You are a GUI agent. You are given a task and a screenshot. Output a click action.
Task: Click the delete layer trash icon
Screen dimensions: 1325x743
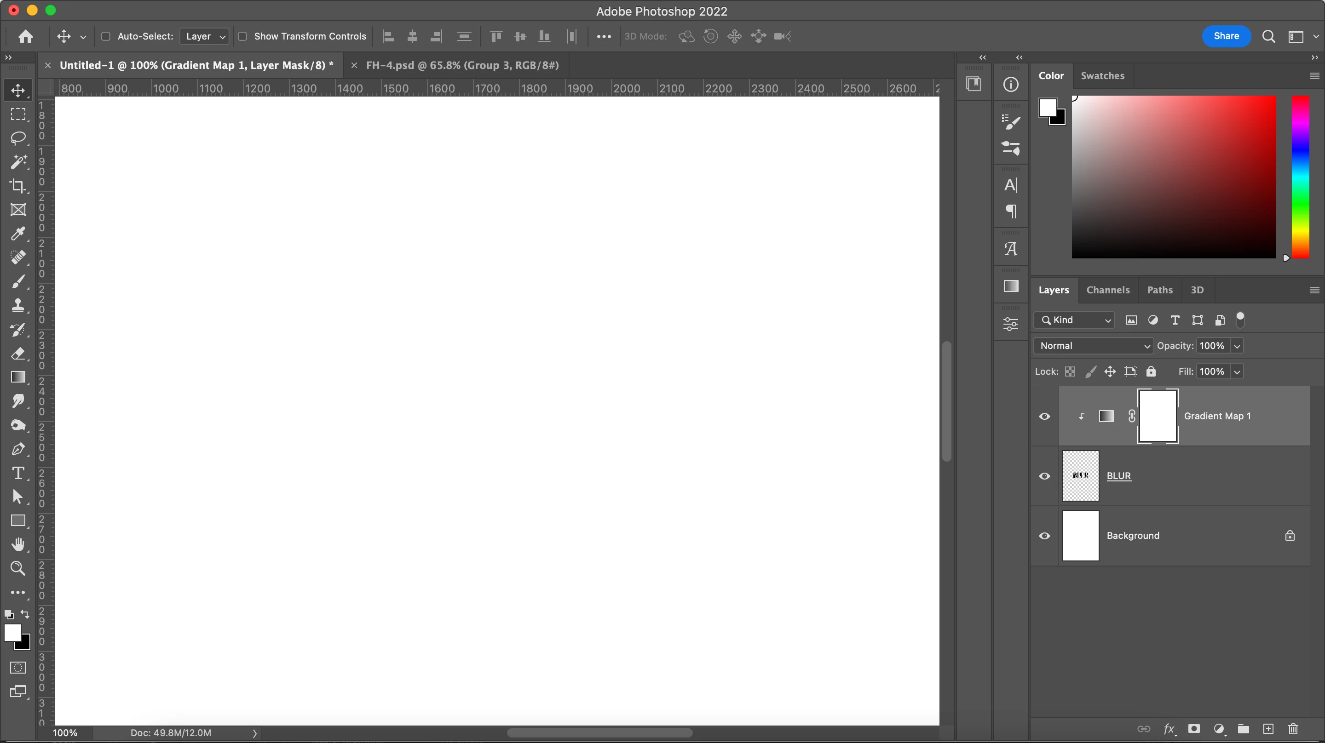pos(1293,729)
